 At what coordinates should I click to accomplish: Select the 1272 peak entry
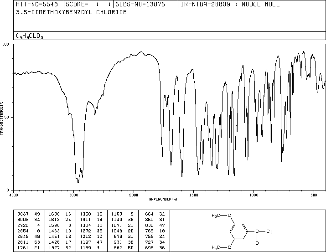pyautogui.click(x=91, y=231)
